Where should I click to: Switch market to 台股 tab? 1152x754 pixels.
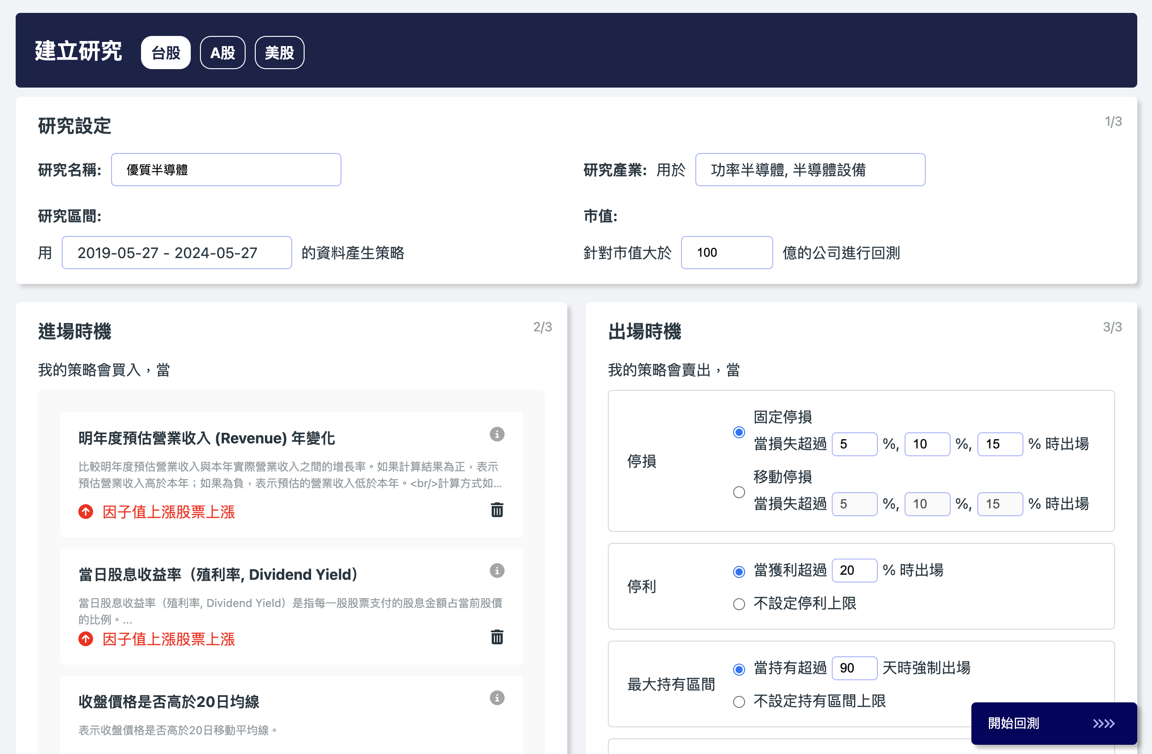point(165,52)
